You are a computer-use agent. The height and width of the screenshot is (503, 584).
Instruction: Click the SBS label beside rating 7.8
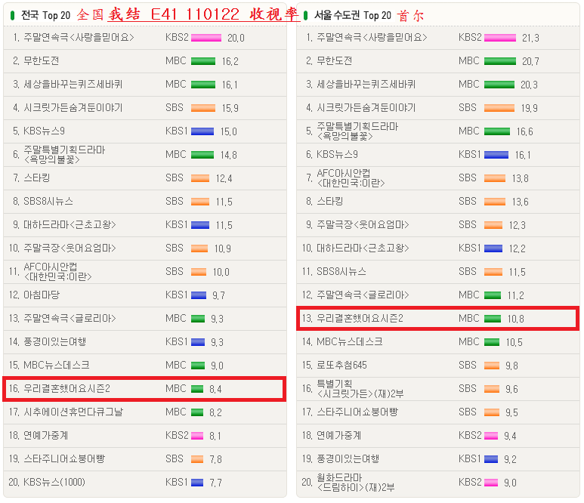(x=175, y=459)
